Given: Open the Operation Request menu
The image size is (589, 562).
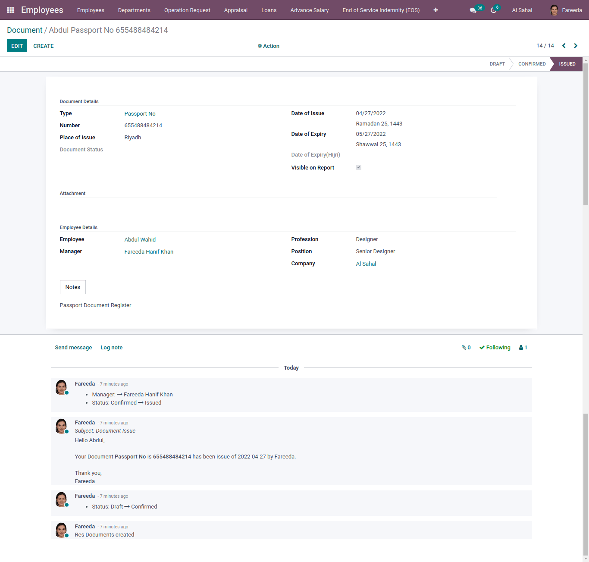Looking at the screenshot, I should point(187,10).
